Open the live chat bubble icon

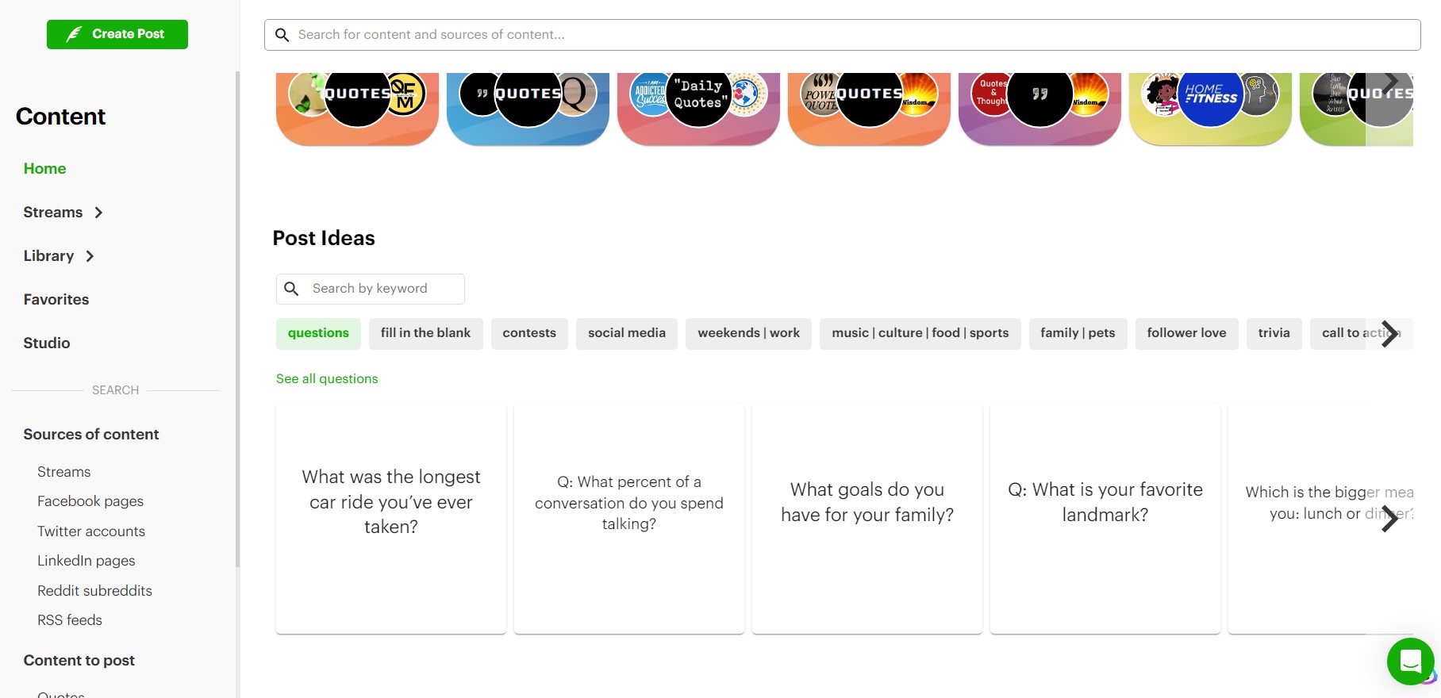point(1410,661)
